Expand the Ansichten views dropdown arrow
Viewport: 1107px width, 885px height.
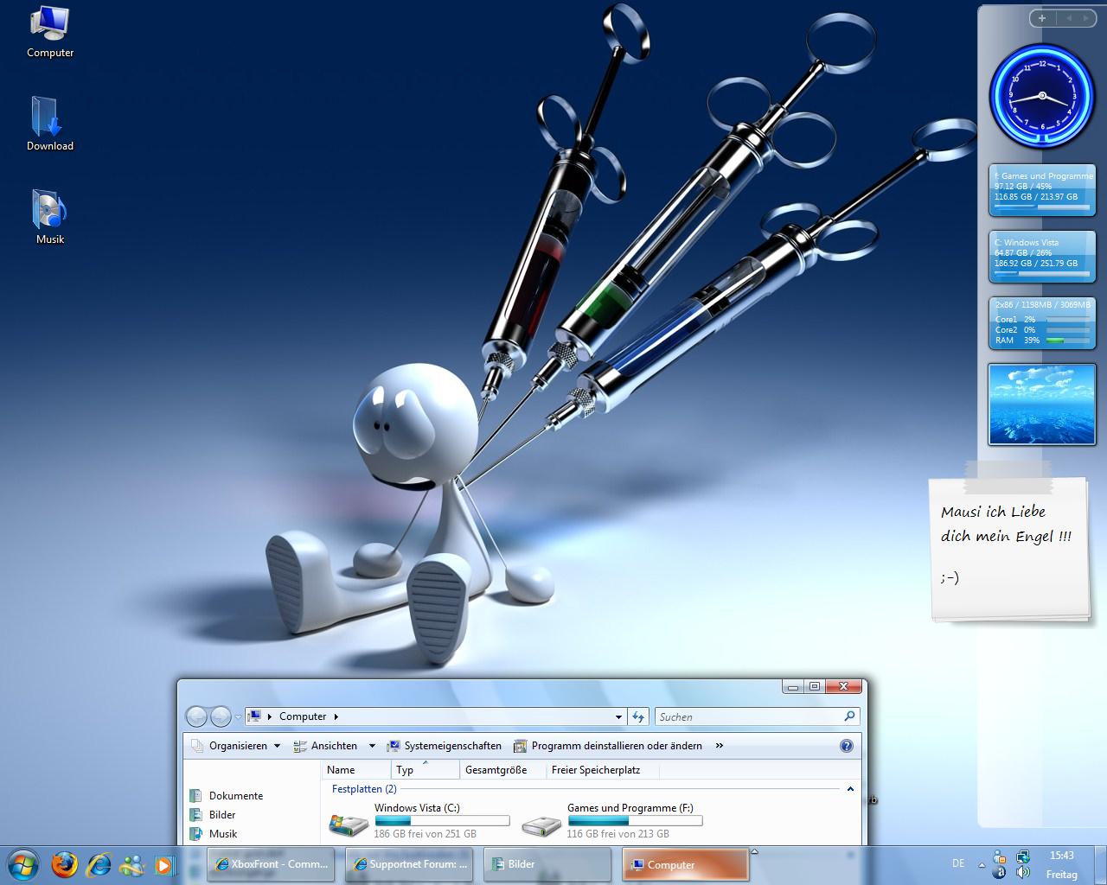click(372, 746)
